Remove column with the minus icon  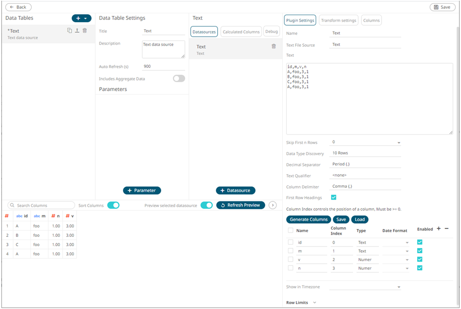[447, 228]
